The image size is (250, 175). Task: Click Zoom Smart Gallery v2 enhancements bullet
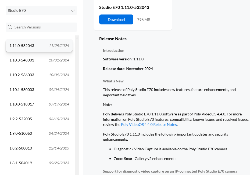coord(145,159)
